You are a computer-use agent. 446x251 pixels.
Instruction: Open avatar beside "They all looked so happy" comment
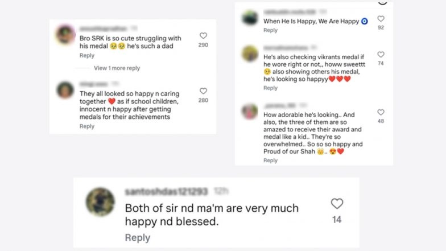coord(65,90)
